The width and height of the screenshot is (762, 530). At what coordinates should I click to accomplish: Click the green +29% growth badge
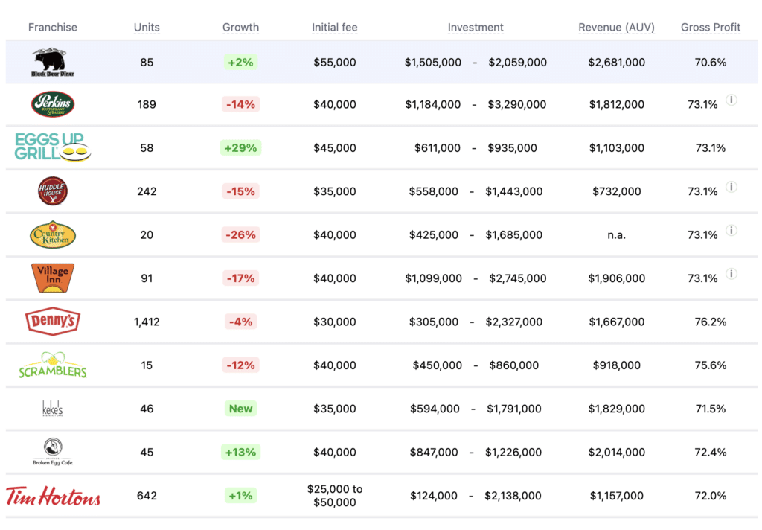click(240, 148)
